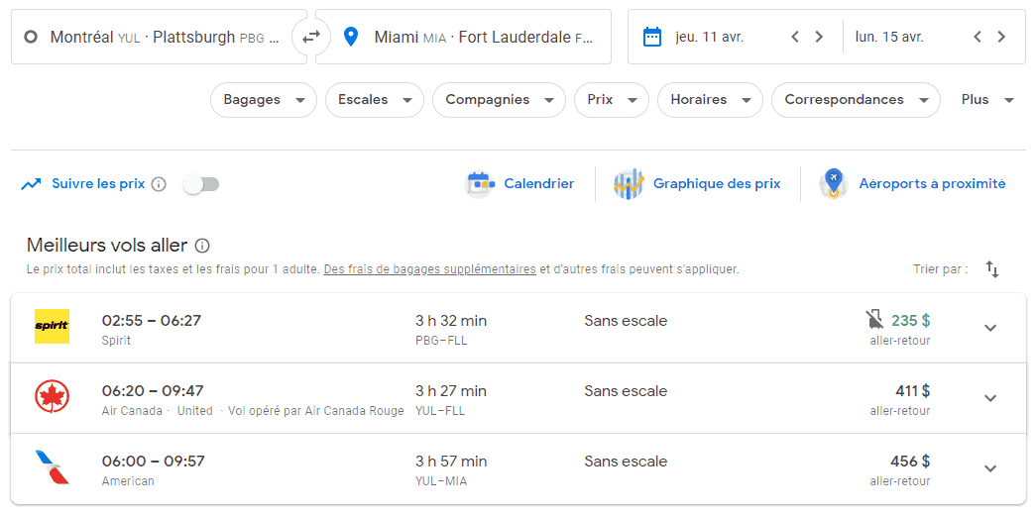The height and width of the screenshot is (515, 1036).
Task: Open the Calendrier date view
Action: point(521,184)
